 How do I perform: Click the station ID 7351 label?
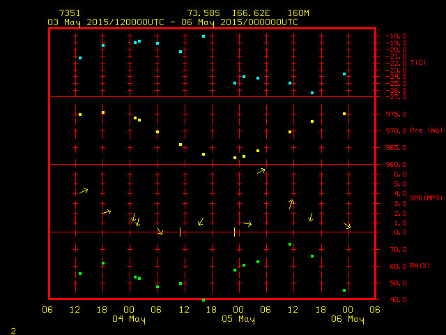click(70, 13)
